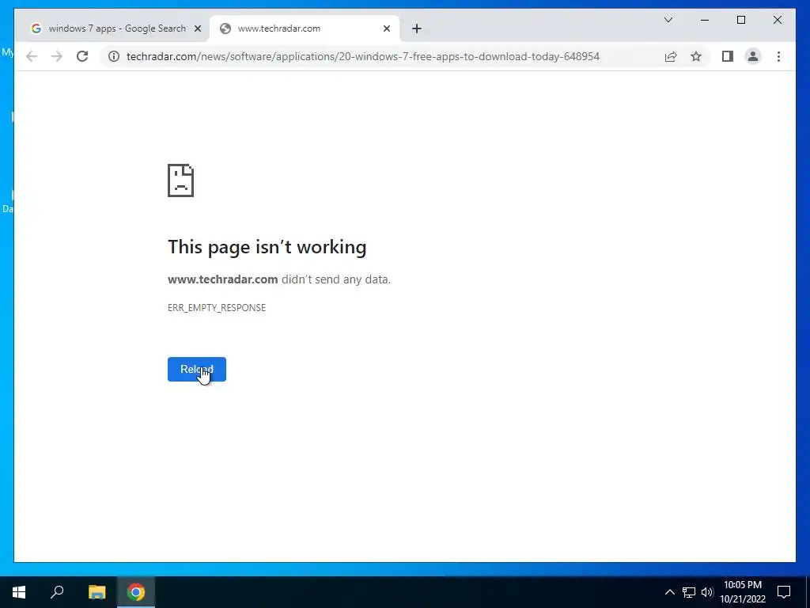
Task: Open the side panel icon
Action: pyautogui.click(x=728, y=56)
